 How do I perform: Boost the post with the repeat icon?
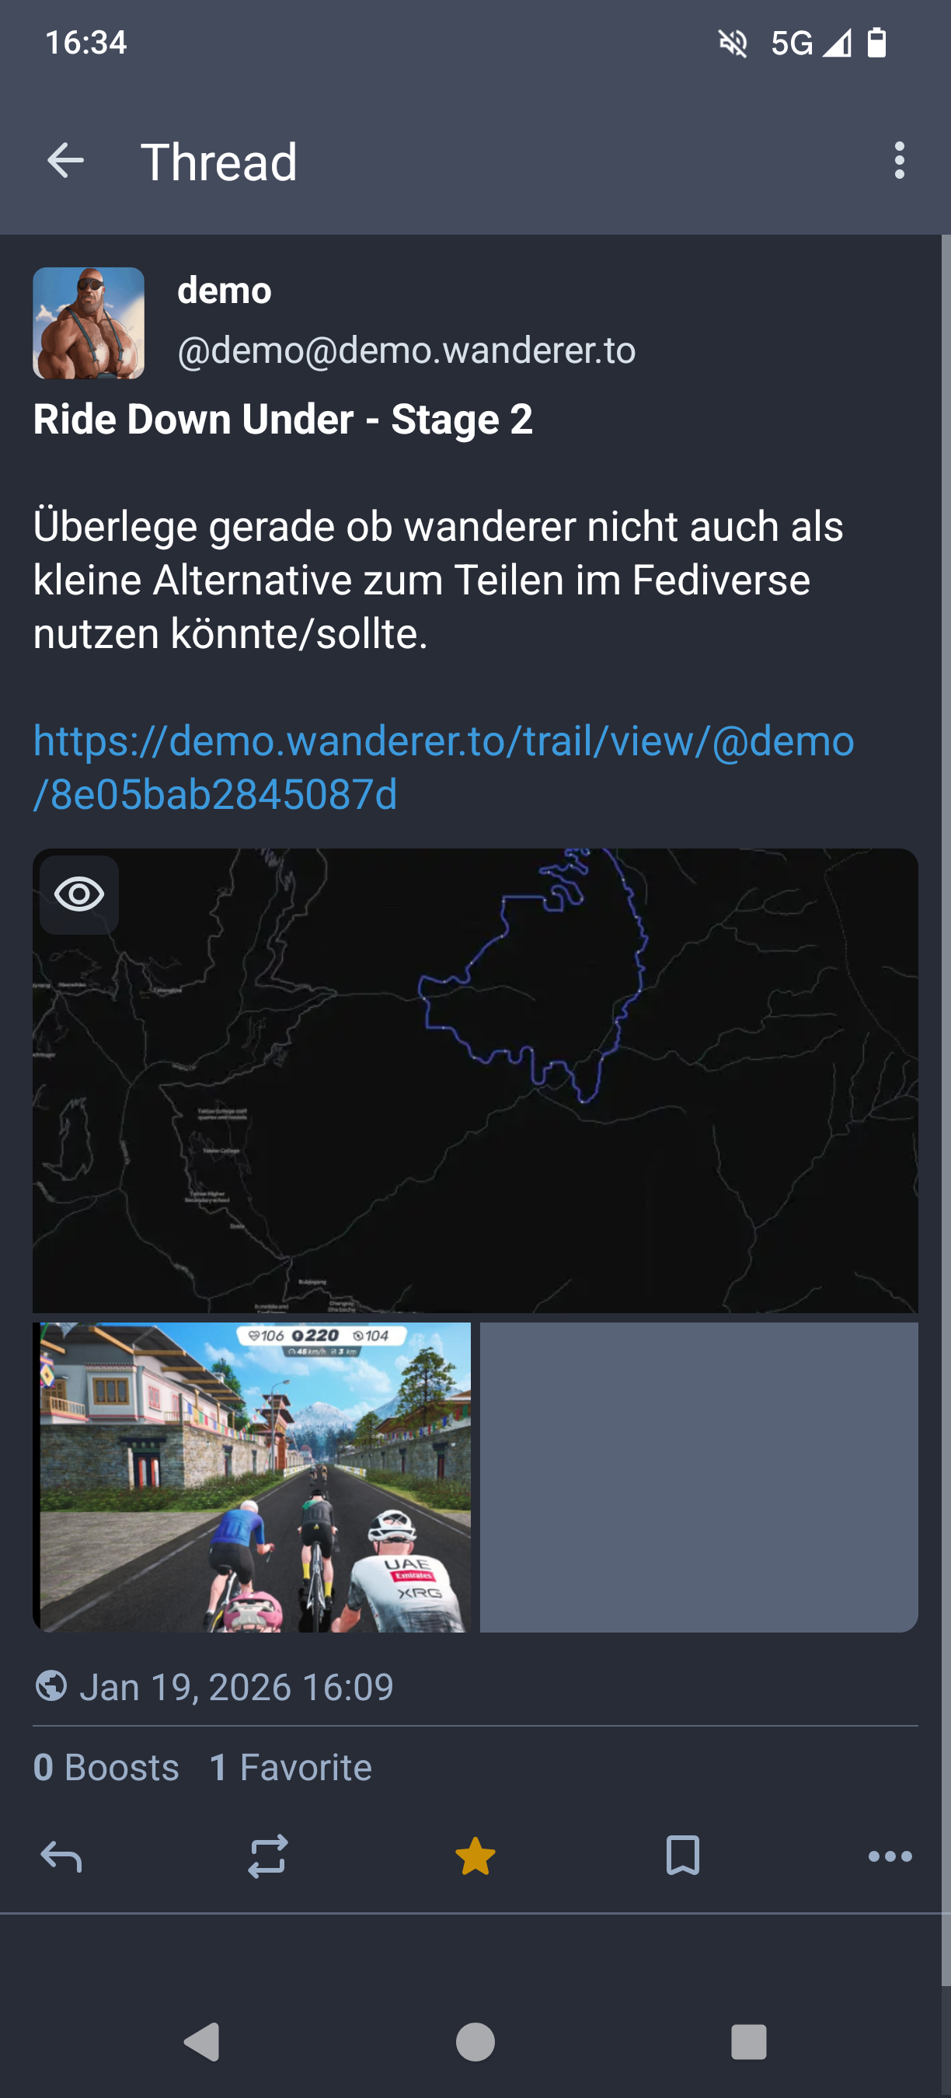[268, 1857]
